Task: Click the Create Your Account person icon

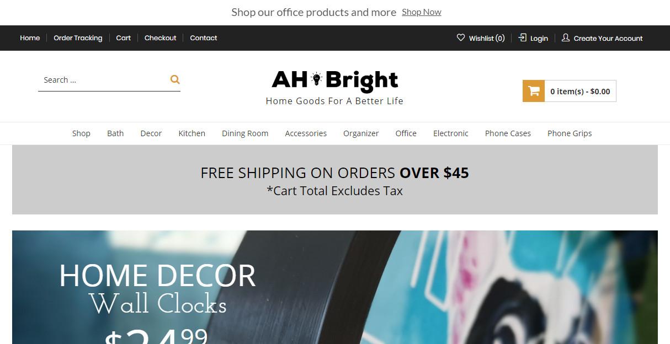Action: 566,37
